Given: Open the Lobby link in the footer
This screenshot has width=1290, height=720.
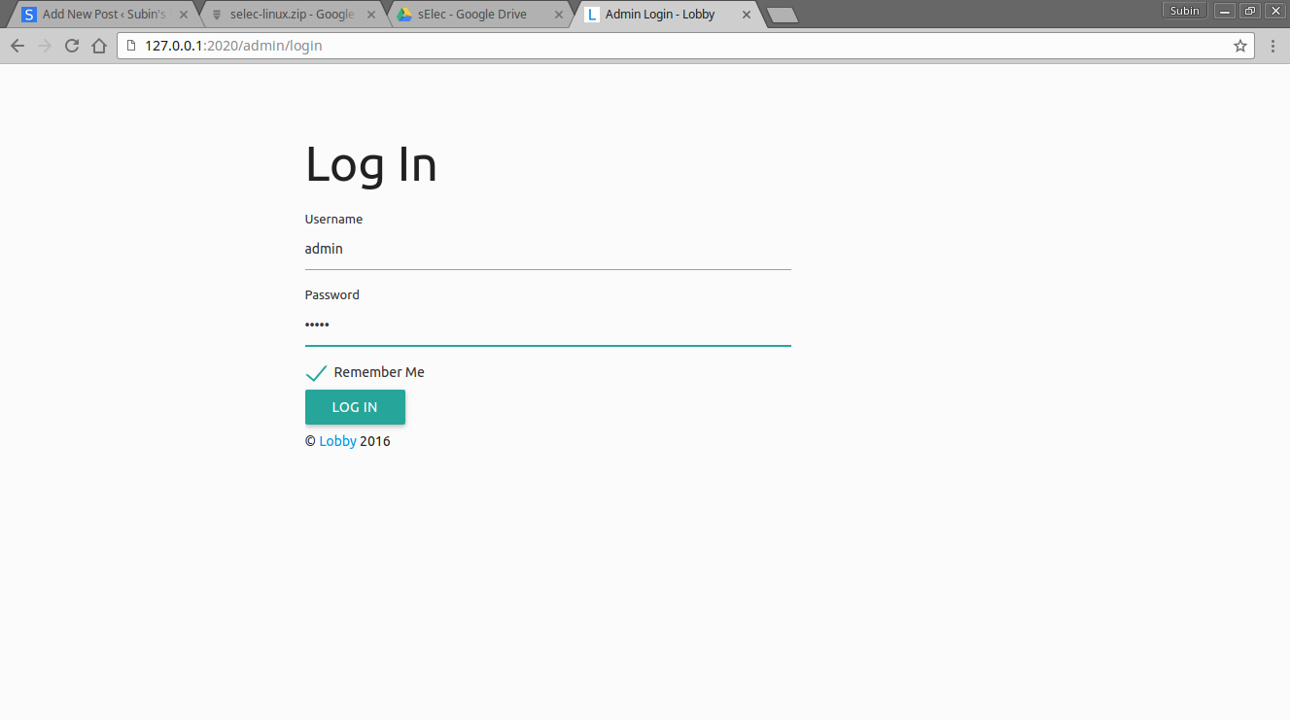Looking at the screenshot, I should click(x=337, y=441).
